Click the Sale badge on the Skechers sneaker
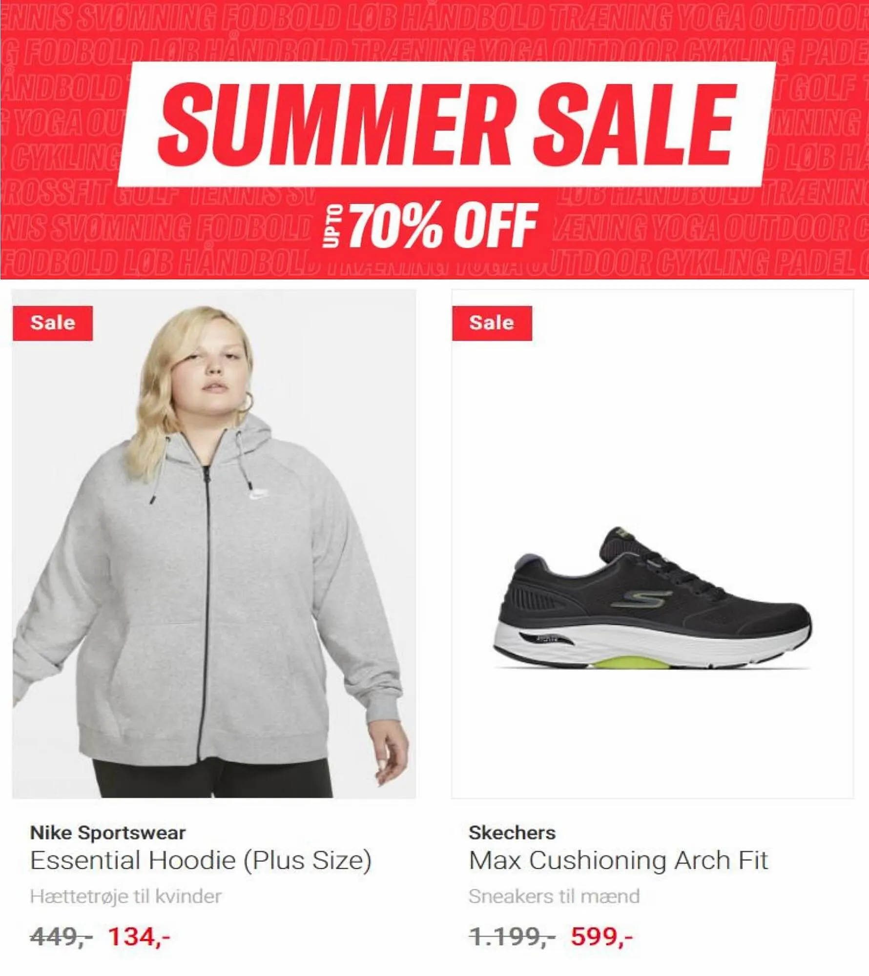Image resolution: width=869 pixels, height=976 pixels. pos(492,323)
